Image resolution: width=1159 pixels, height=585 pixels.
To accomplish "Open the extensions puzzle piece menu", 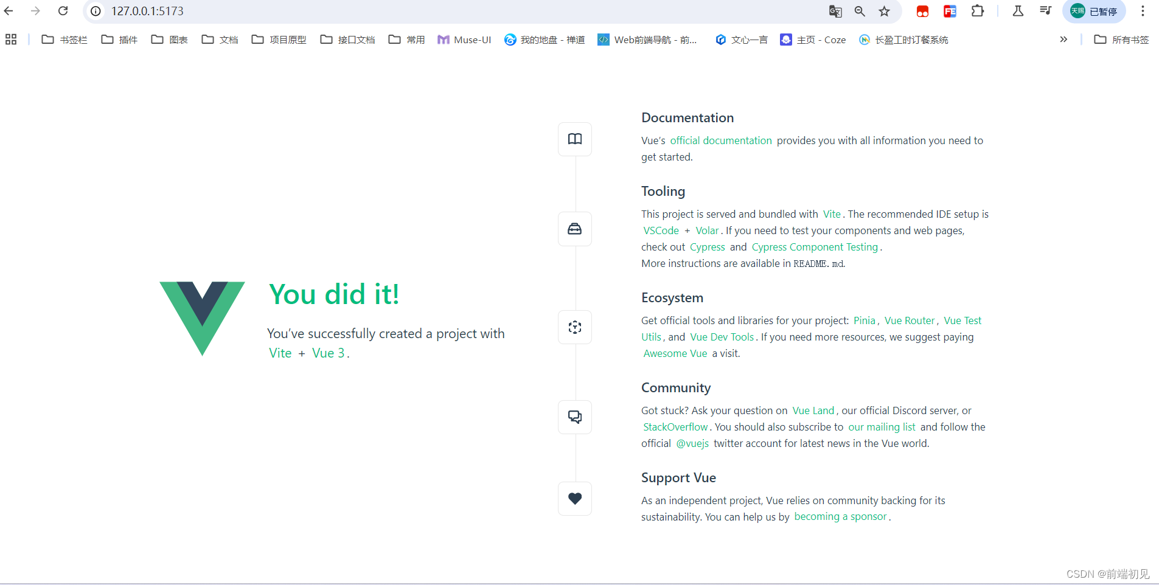I will (x=978, y=11).
